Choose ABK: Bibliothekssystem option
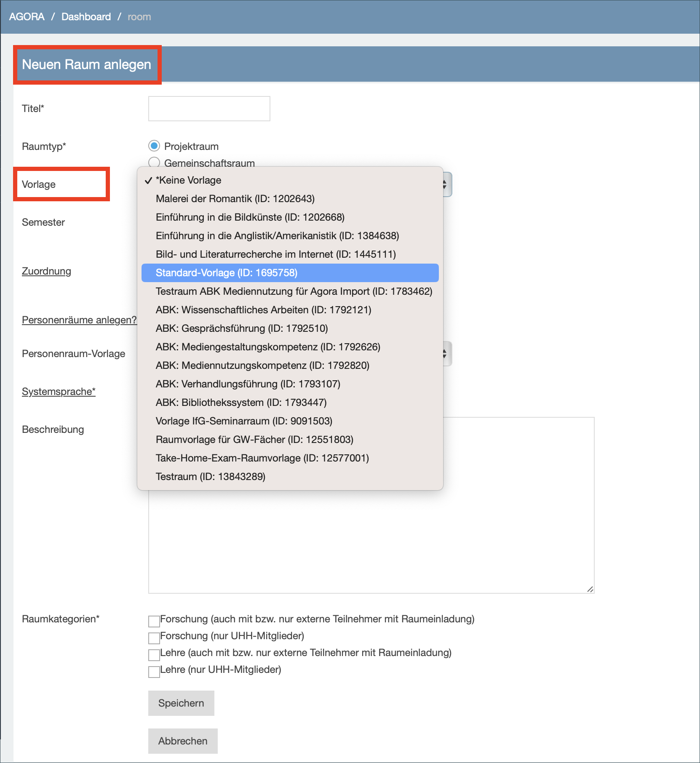 coord(290,403)
